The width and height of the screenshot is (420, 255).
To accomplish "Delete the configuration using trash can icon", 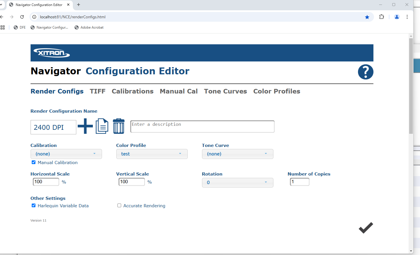I will coord(119,126).
